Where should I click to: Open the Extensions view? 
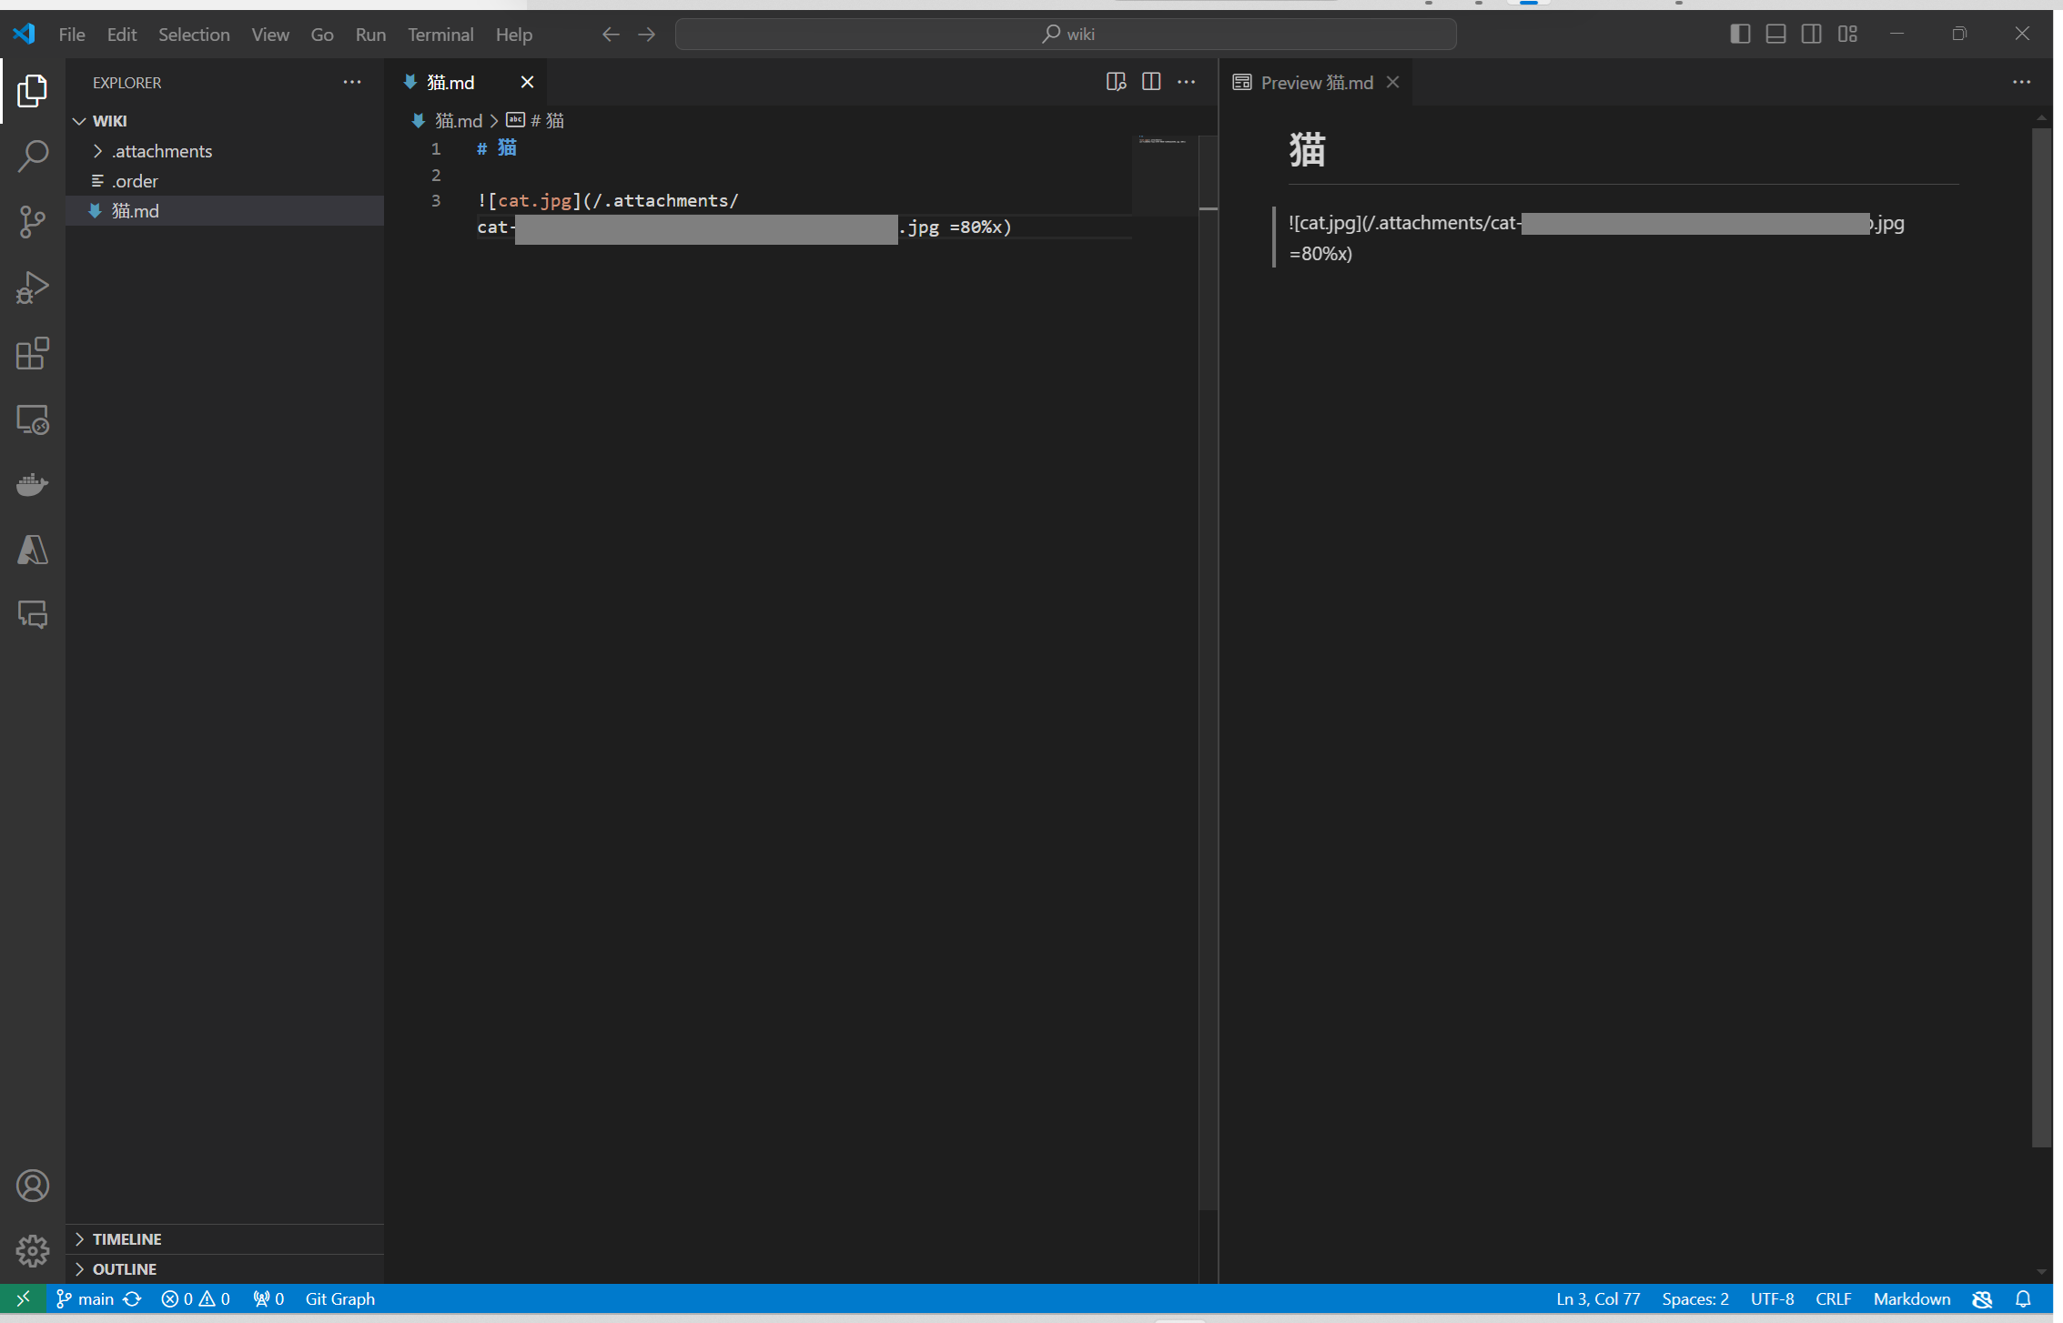(33, 353)
